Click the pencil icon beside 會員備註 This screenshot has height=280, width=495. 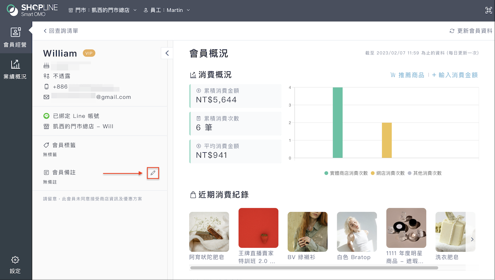pos(153,173)
